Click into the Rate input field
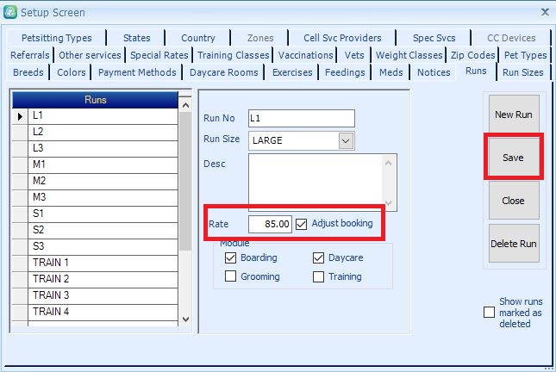This screenshot has height=372, width=556. (271, 224)
